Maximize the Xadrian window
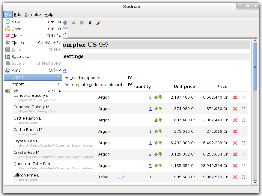Image resolution: width=262 pixels, height=196 pixels. tap(248, 6)
